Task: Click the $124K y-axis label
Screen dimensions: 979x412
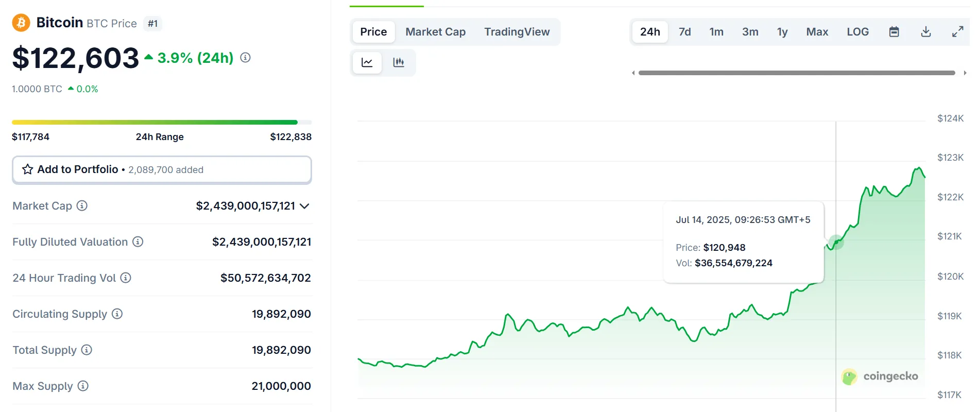Action: pos(951,118)
